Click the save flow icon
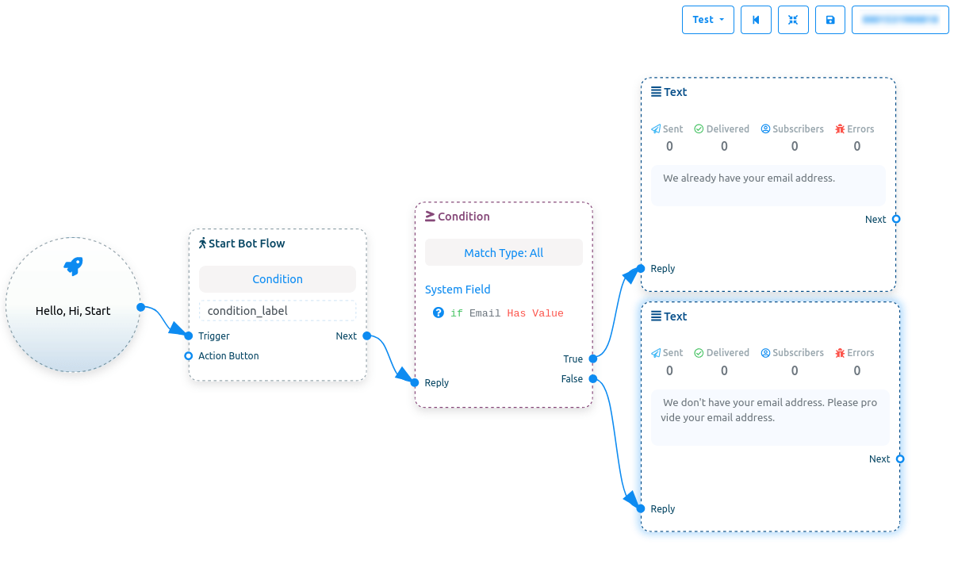The height and width of the screenshot is (583, 954). 830,20
